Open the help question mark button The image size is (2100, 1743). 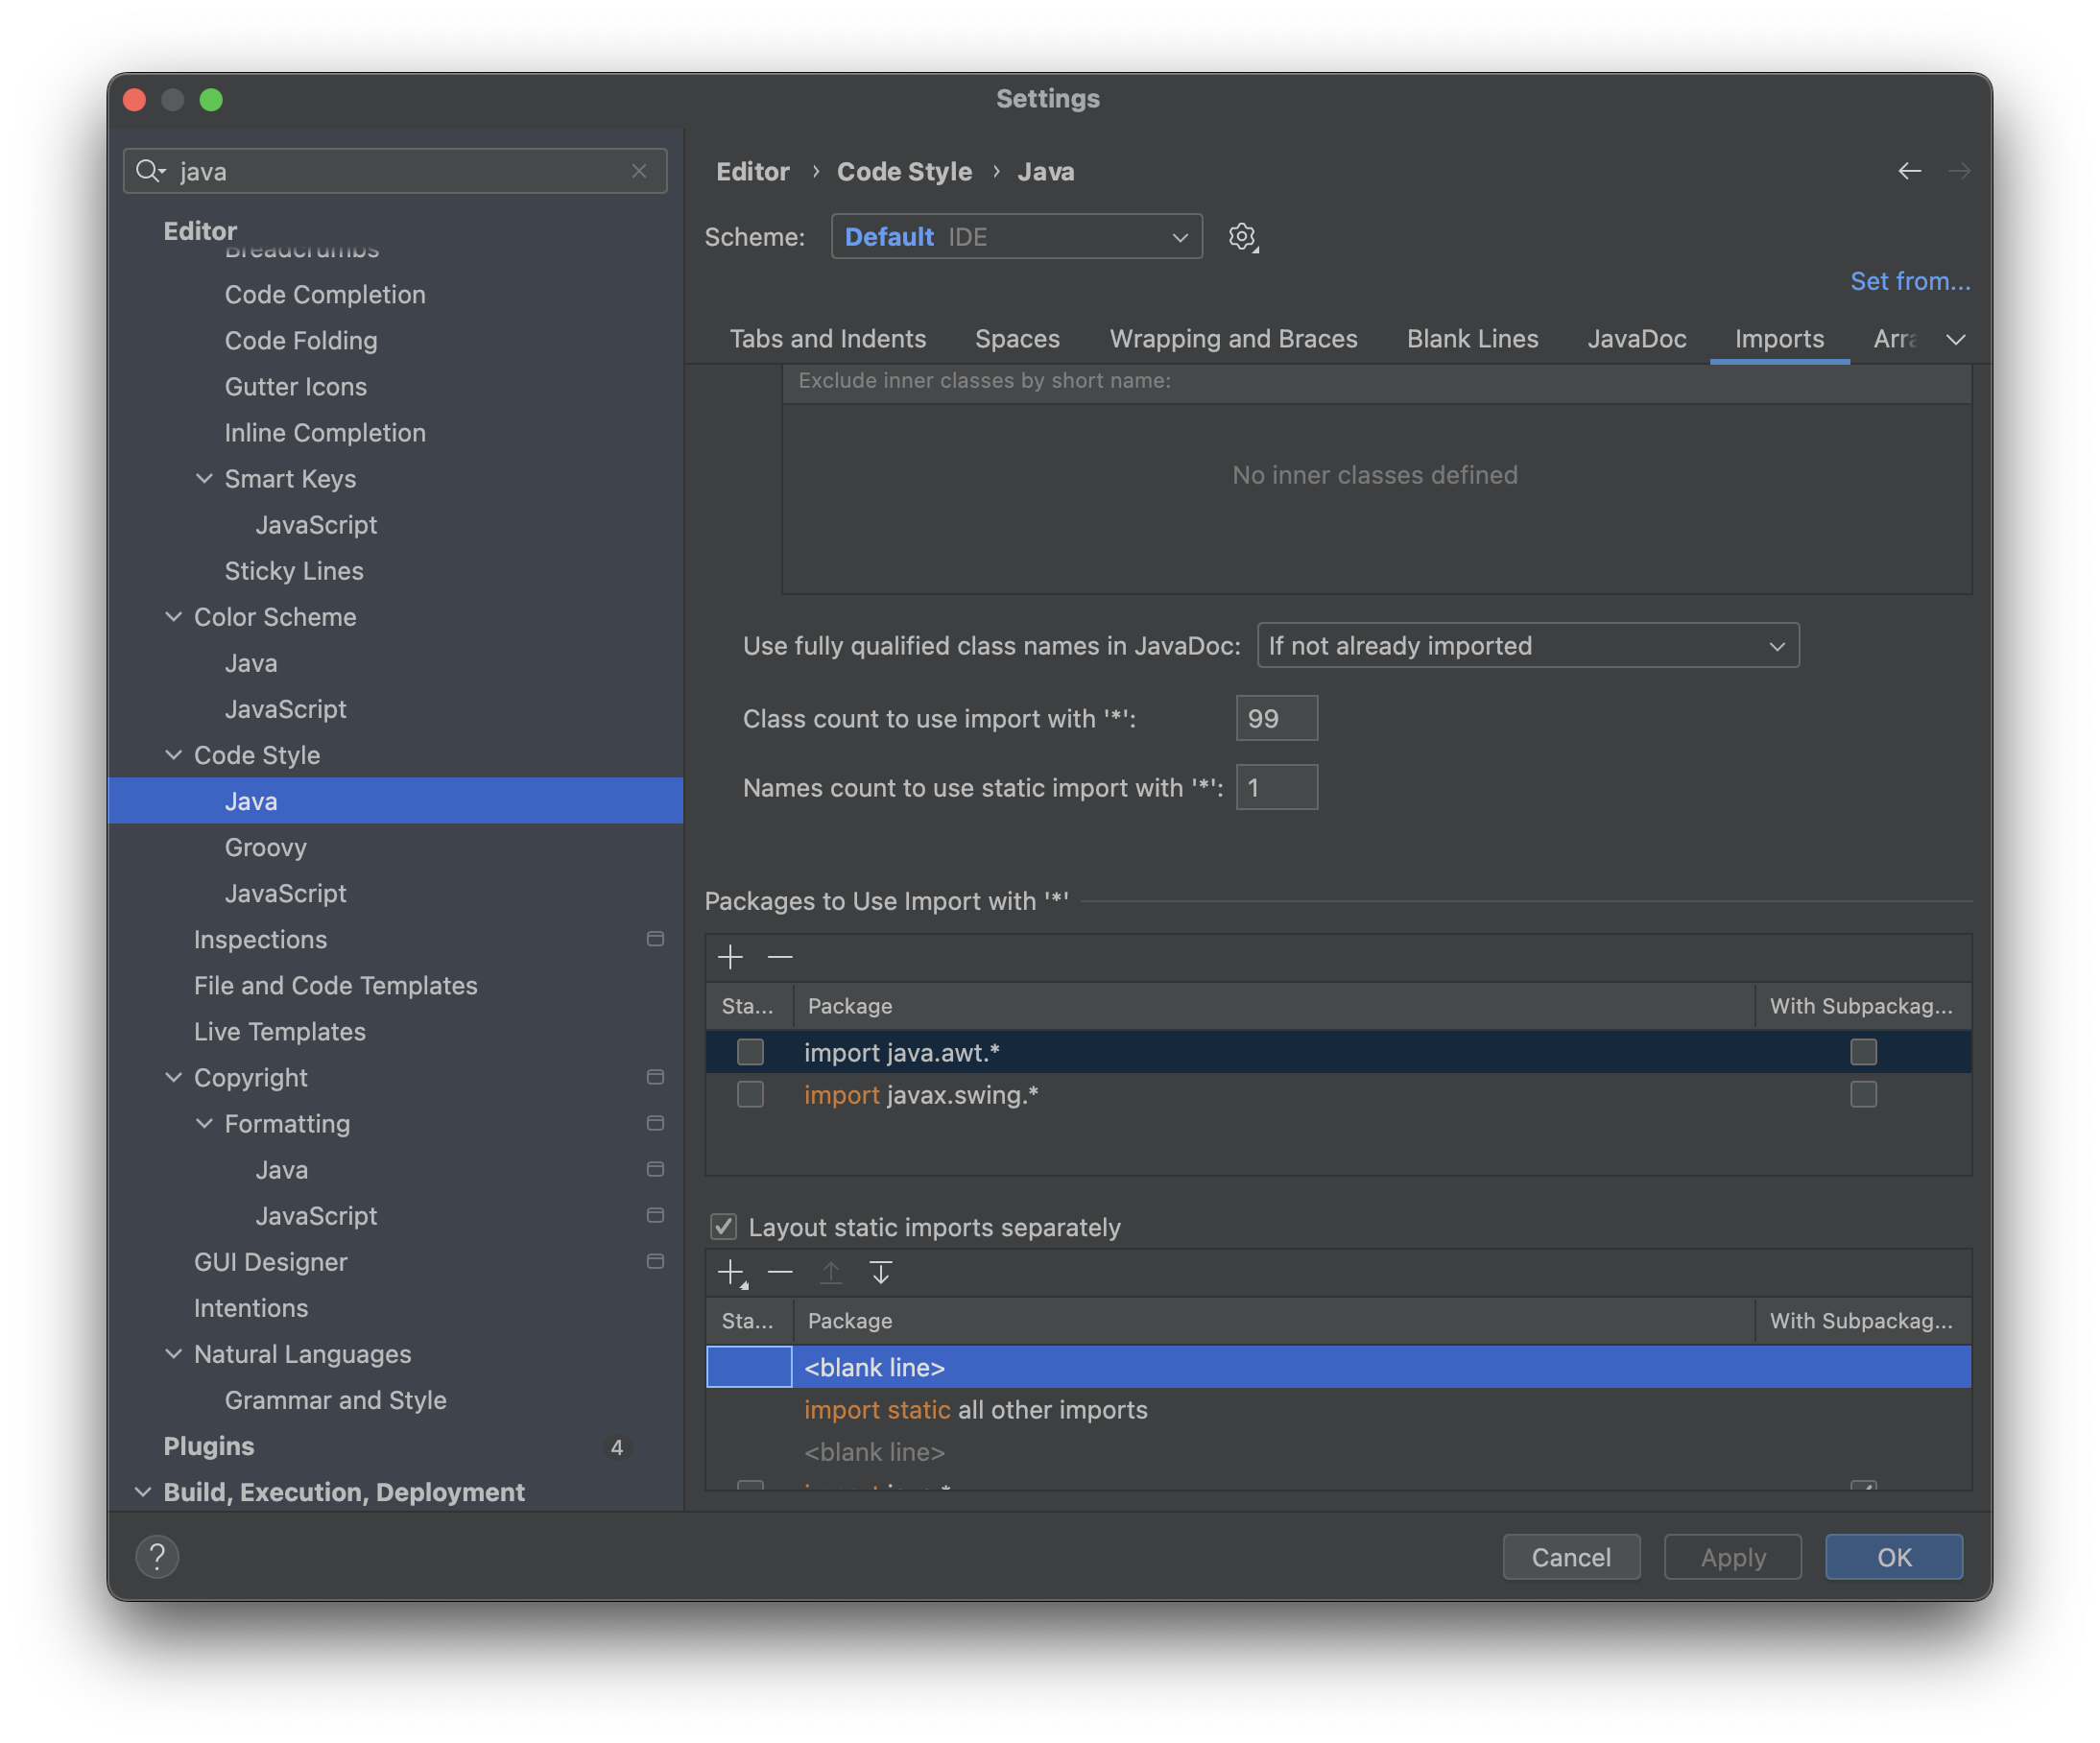pos(157,1556)
